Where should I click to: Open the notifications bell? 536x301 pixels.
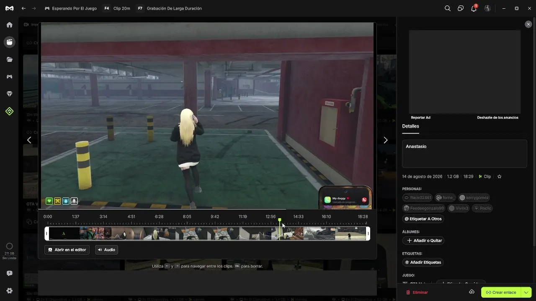click(x=474, y=8)
